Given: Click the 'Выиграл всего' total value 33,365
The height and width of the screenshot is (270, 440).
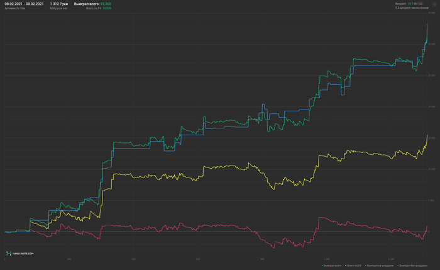Looking at the screenshot, I should tap(106, 4).
